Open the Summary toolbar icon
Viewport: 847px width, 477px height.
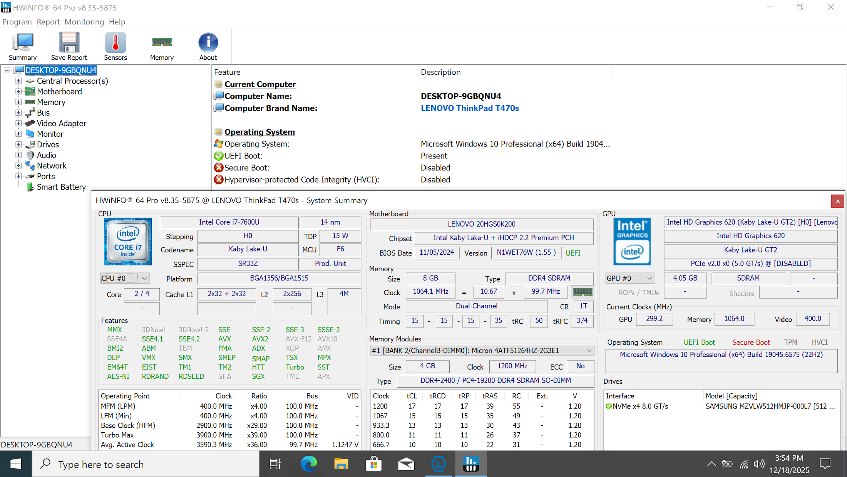23,46
